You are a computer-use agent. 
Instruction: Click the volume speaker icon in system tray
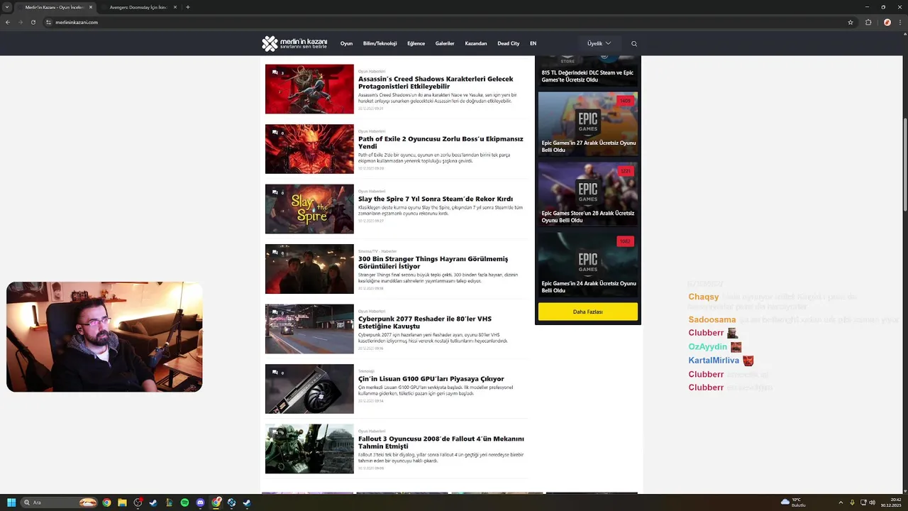[872, 502]
